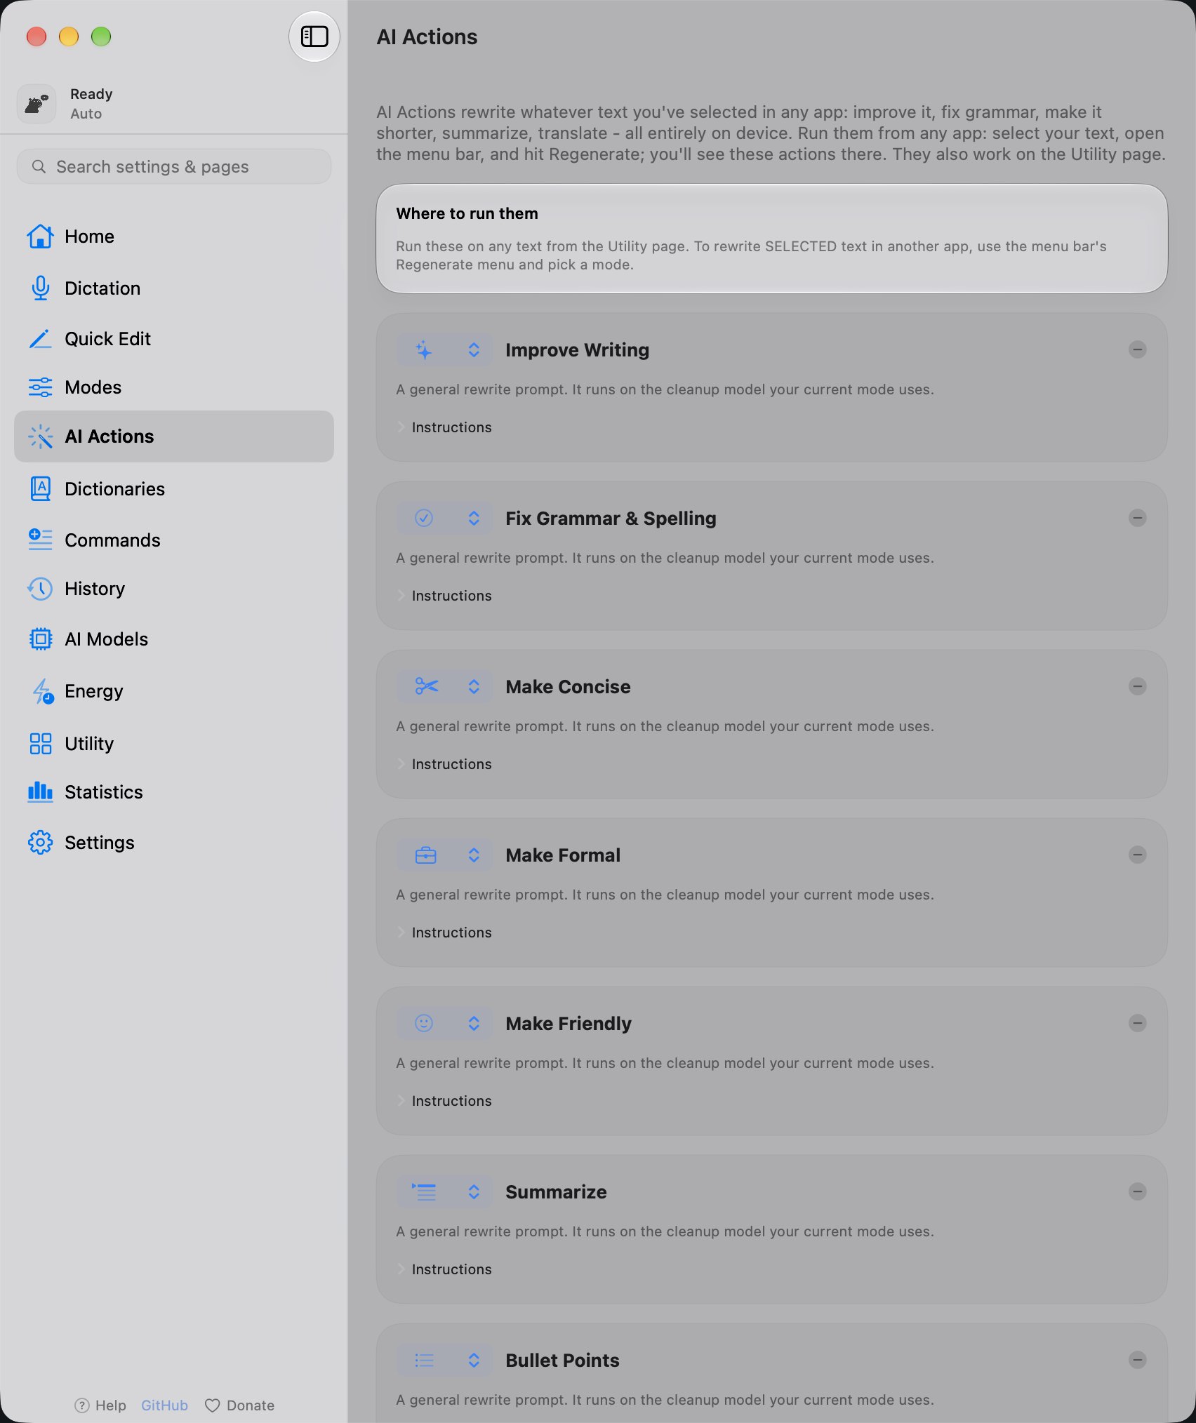Open Make Concise scissors icon picker
This screenshot has height=1423, width=1196.
[x=444, y=686]
